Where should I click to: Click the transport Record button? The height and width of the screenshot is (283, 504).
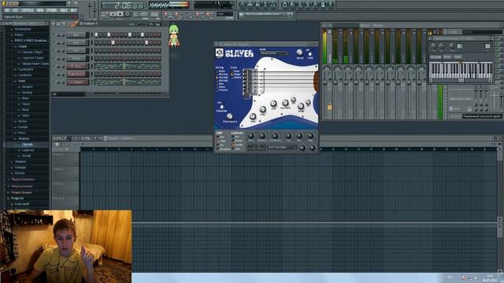(x=128, y=14)
